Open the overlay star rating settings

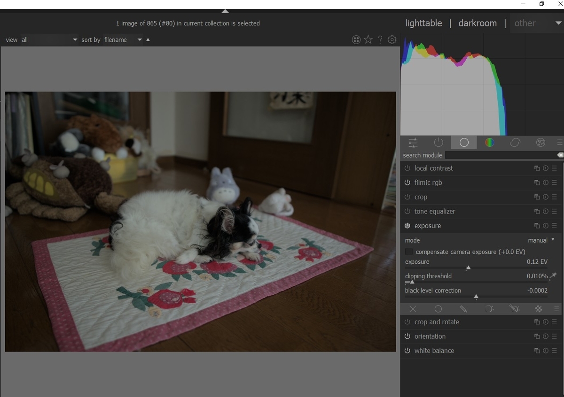coord(368,40)
